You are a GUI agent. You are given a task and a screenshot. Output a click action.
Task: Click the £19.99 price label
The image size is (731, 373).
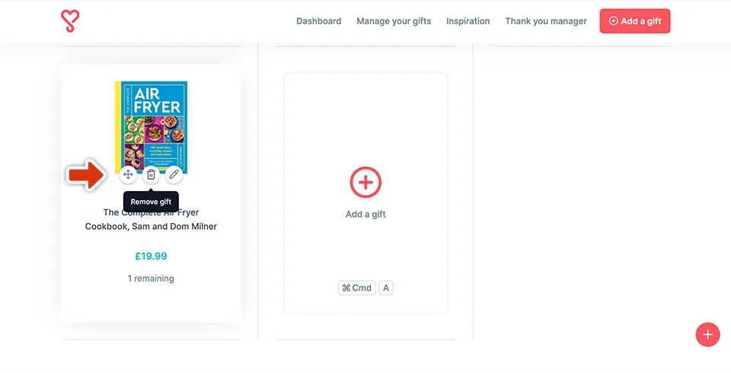(151, 256)
